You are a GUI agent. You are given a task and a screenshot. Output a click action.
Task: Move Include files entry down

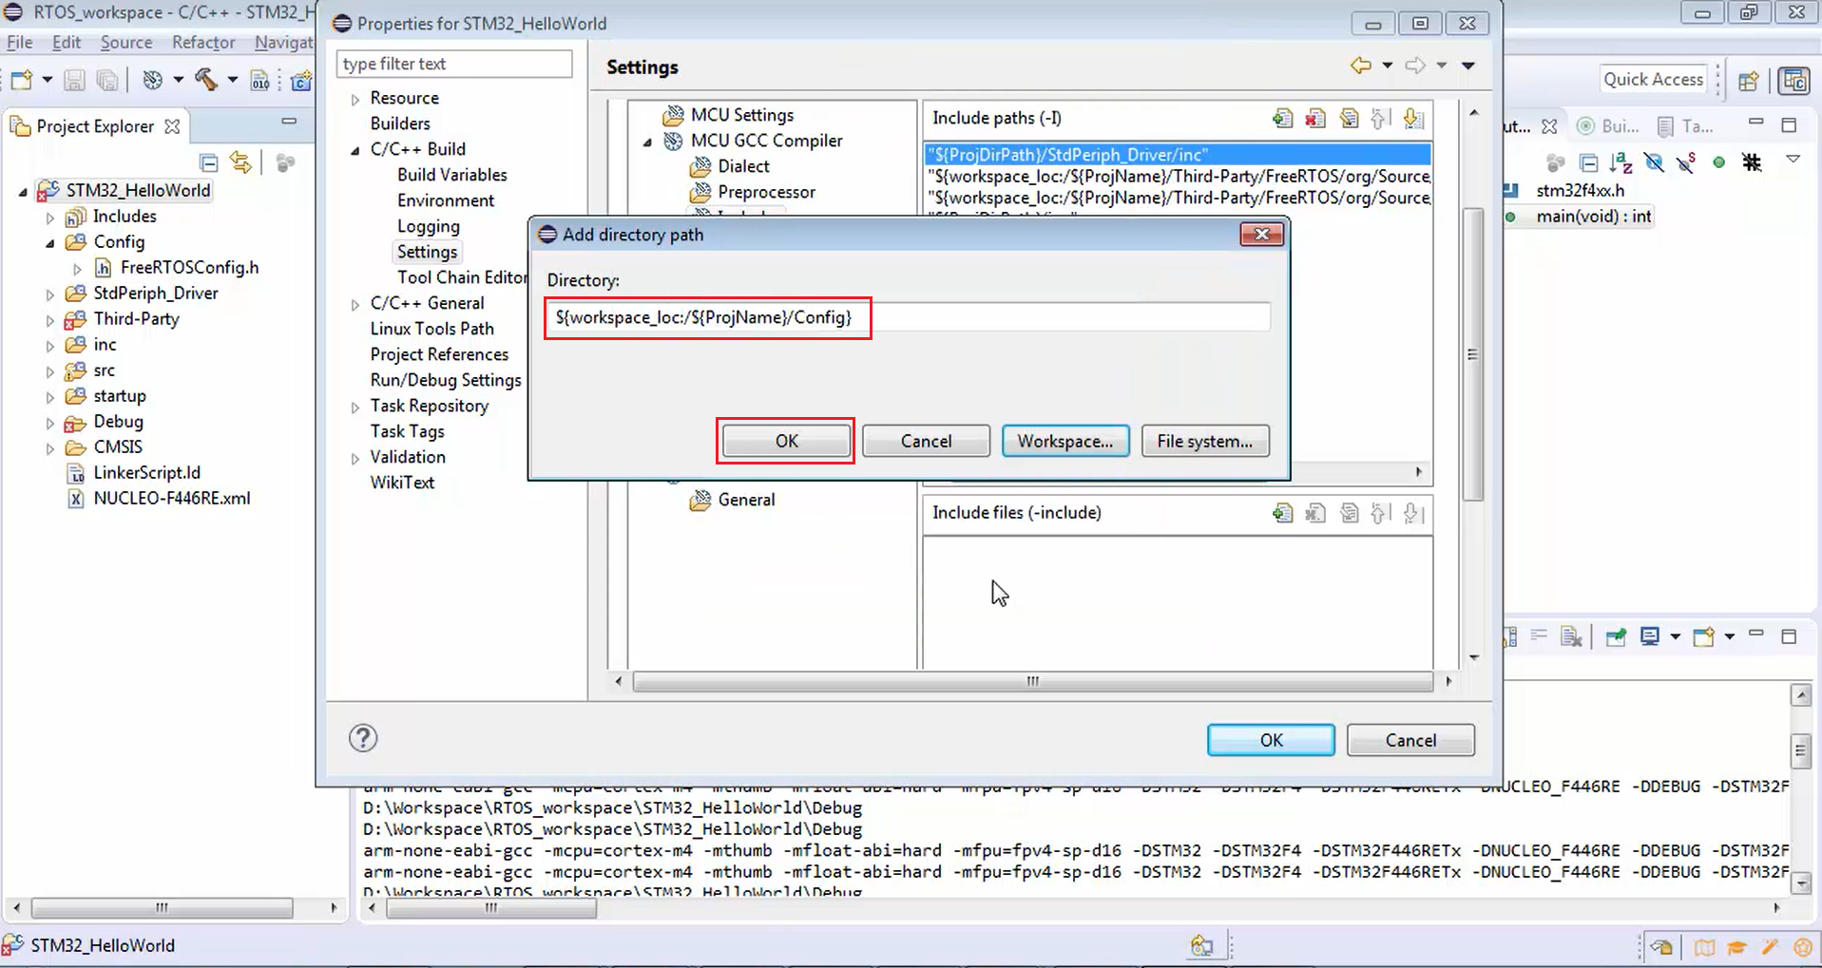pyautogui.click(x=1413, y=514)
